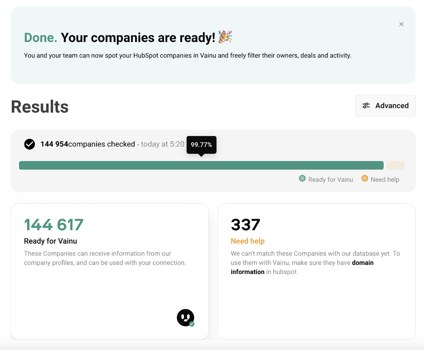The width and height of the screenshot is (424, 350).
Task: Click the orange Need help card label
Action: pos(248,241)
